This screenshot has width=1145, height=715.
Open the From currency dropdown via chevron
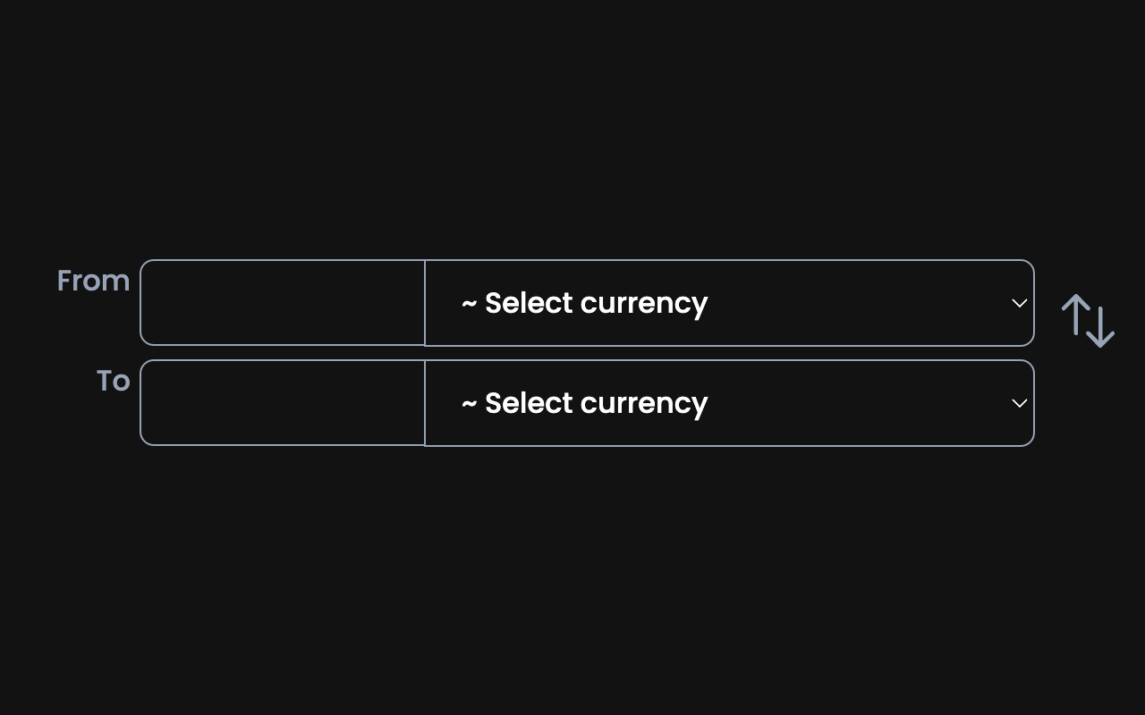coord(1019,303)
